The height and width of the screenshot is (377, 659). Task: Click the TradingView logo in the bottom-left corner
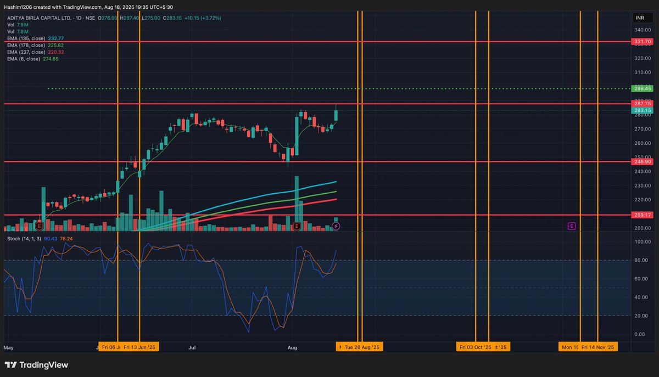[x=12, y=365]
